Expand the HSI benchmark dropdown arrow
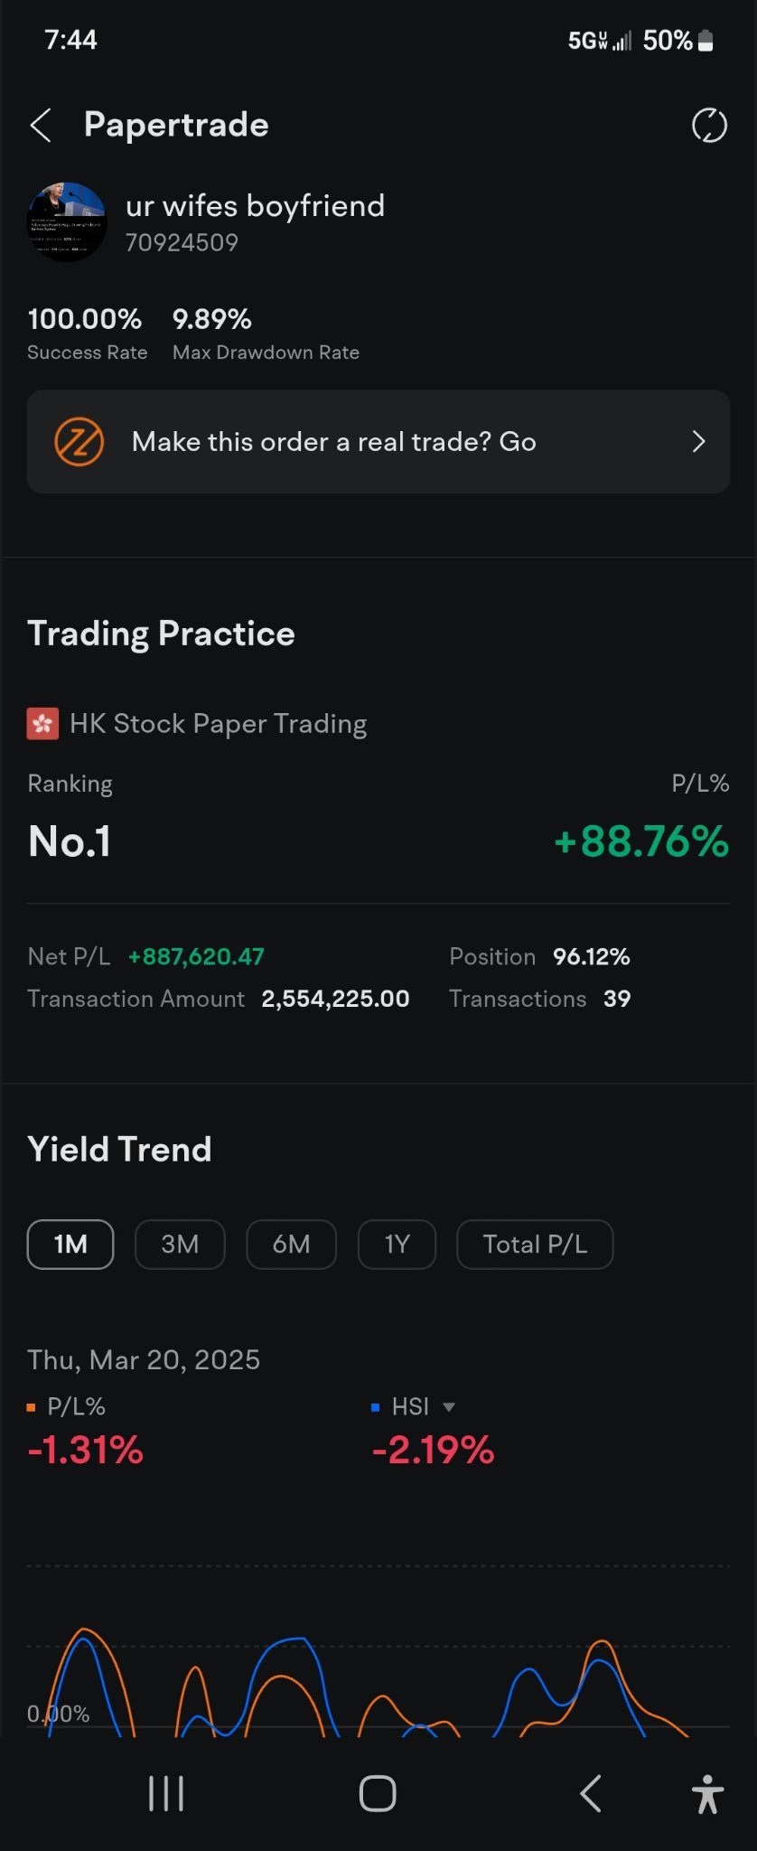757x1851 pixels. click(x=449, y=1407)
